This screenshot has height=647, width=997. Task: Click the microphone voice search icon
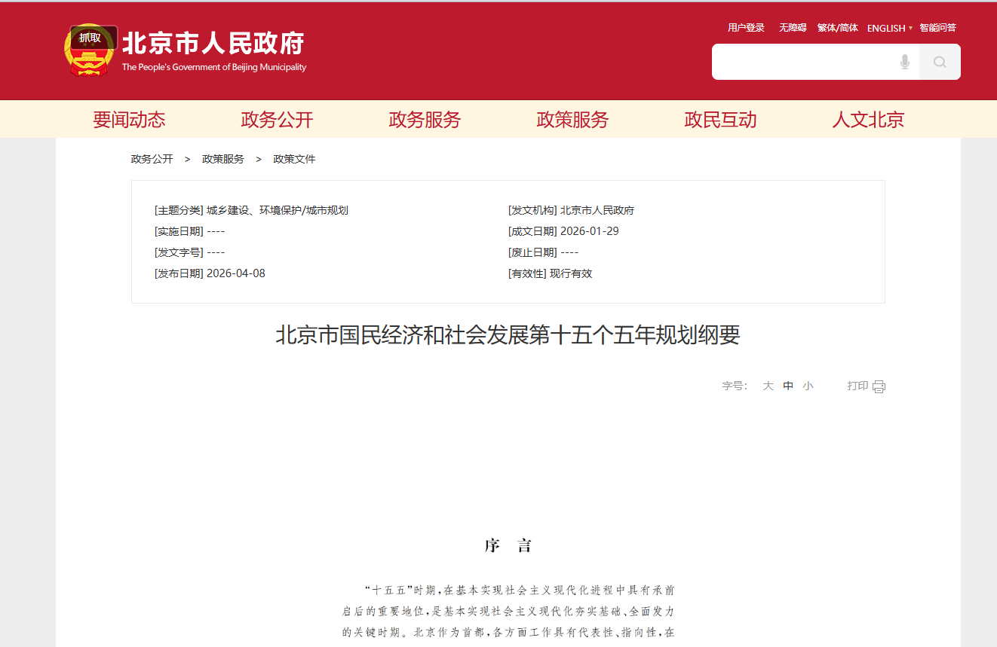tap(904, 62)
